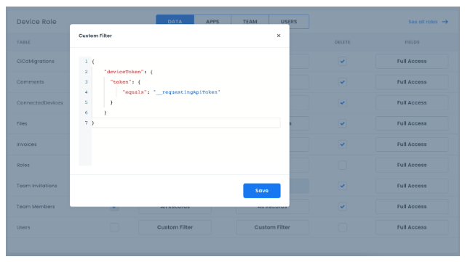Open Full Access fields for Team Members

point(412,207)
